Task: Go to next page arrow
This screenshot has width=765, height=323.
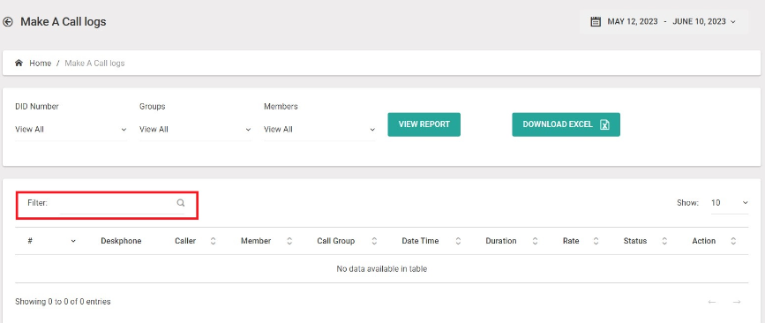Action: click(x=737, y=302)
